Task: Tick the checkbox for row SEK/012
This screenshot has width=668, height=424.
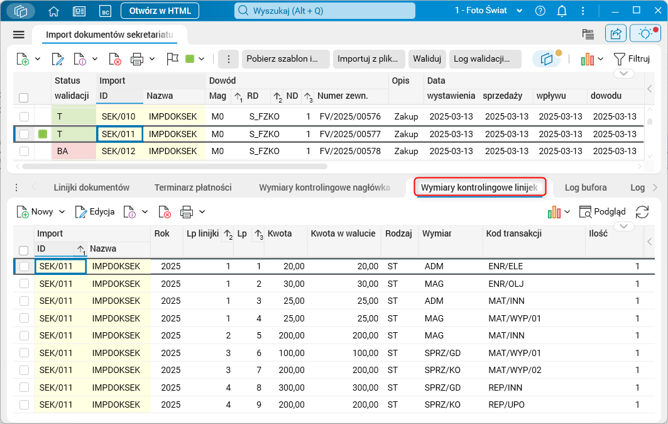Action: pyautogui.click(x=24, y=151)
